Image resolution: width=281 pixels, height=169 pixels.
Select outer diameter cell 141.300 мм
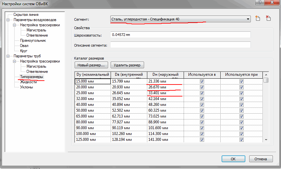165,140
